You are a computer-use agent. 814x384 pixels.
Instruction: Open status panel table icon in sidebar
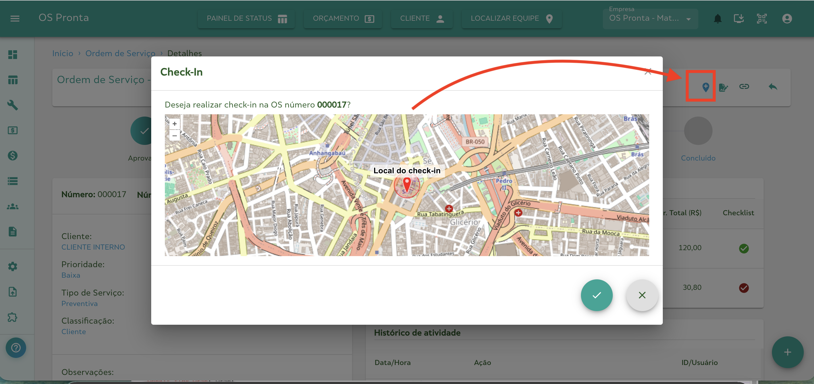(13, 80)
